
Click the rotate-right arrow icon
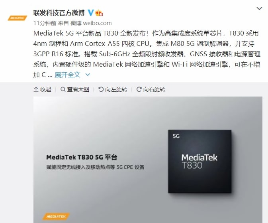[x=139, y=89]
